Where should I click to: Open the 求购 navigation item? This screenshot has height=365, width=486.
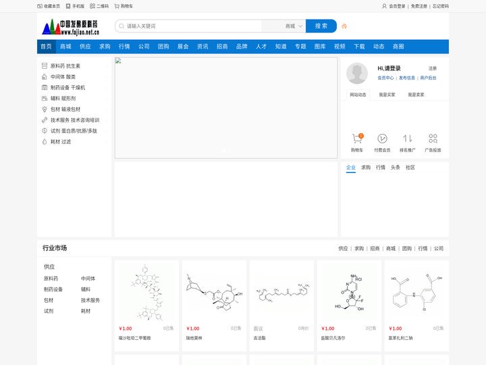point(105,47)
